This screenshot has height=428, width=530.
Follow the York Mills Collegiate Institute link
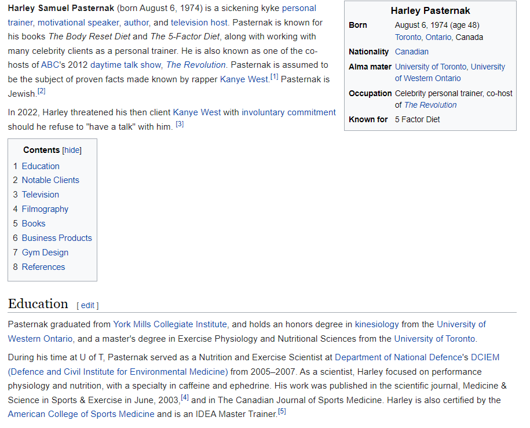(x=170, y=324)
